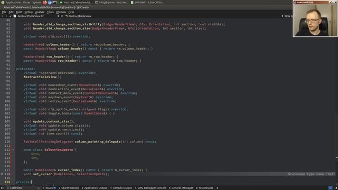Collapse the SelectionUpdate enum fold marker
Image resolution: width=338 pixels, height=190 pixels.
point(13,150)
